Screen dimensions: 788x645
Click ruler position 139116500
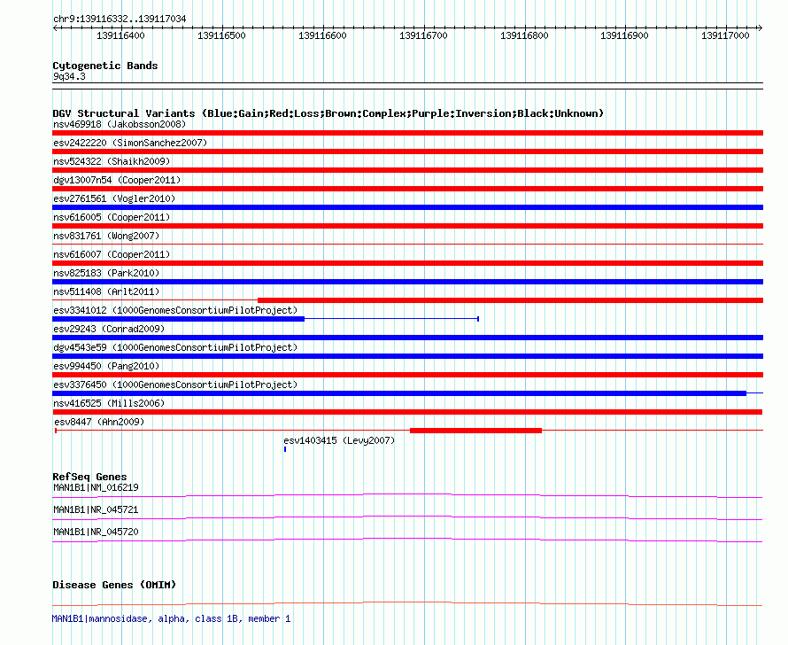tap(221, 35)
